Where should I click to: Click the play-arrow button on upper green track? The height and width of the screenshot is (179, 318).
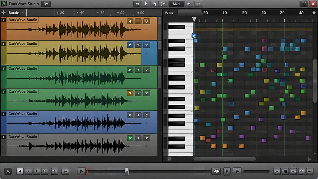(138, 70)
